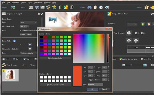The width and height of the screenshot is (154, 95).
Task: Click the clipboard History icon in View group
Action: point(95,7)
